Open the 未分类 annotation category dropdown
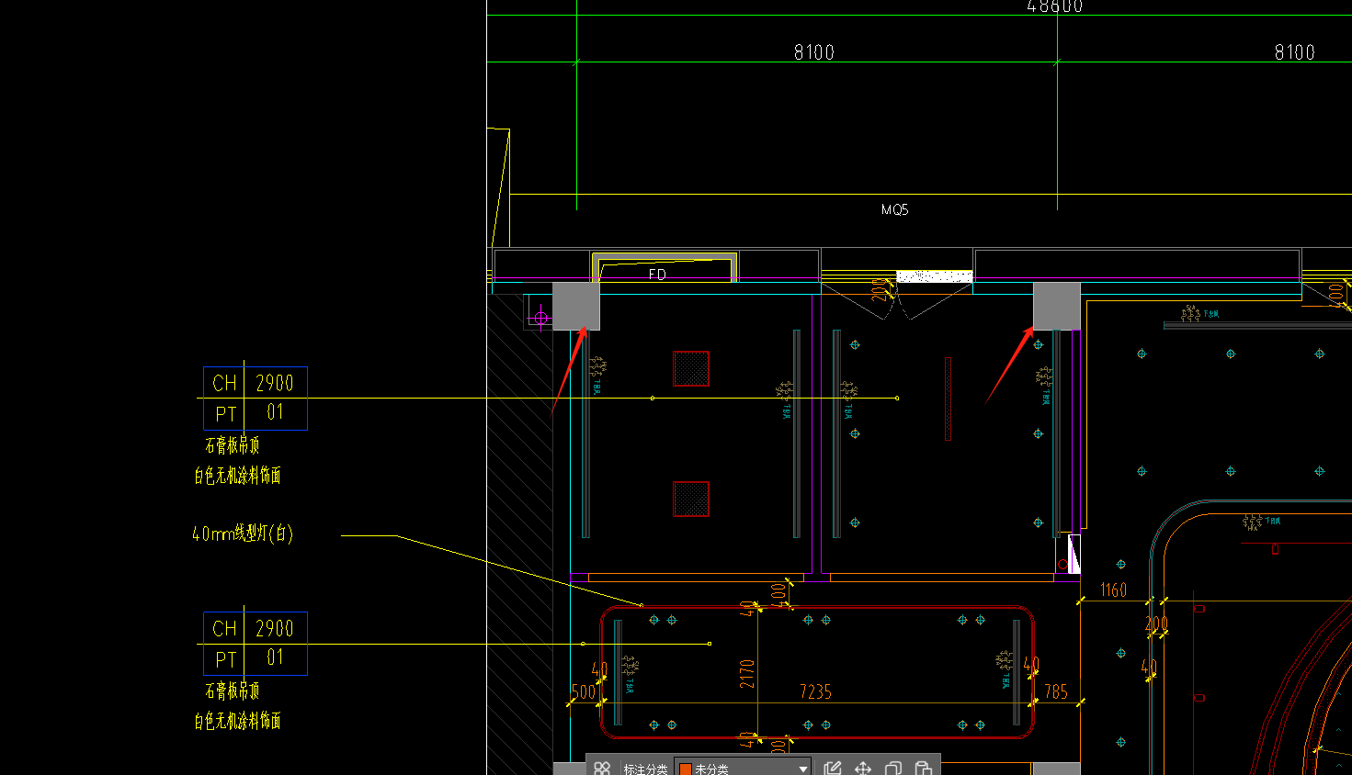The image size is (1352, 775). coord(743,769)
